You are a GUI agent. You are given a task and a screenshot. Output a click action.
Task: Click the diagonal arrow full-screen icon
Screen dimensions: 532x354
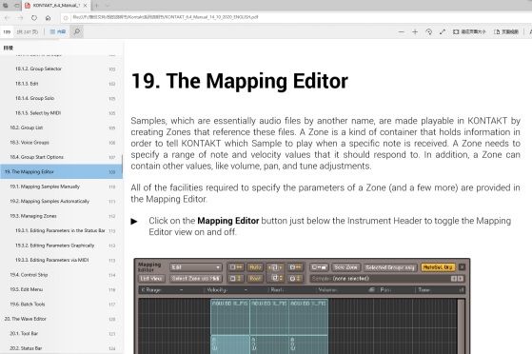443,32
